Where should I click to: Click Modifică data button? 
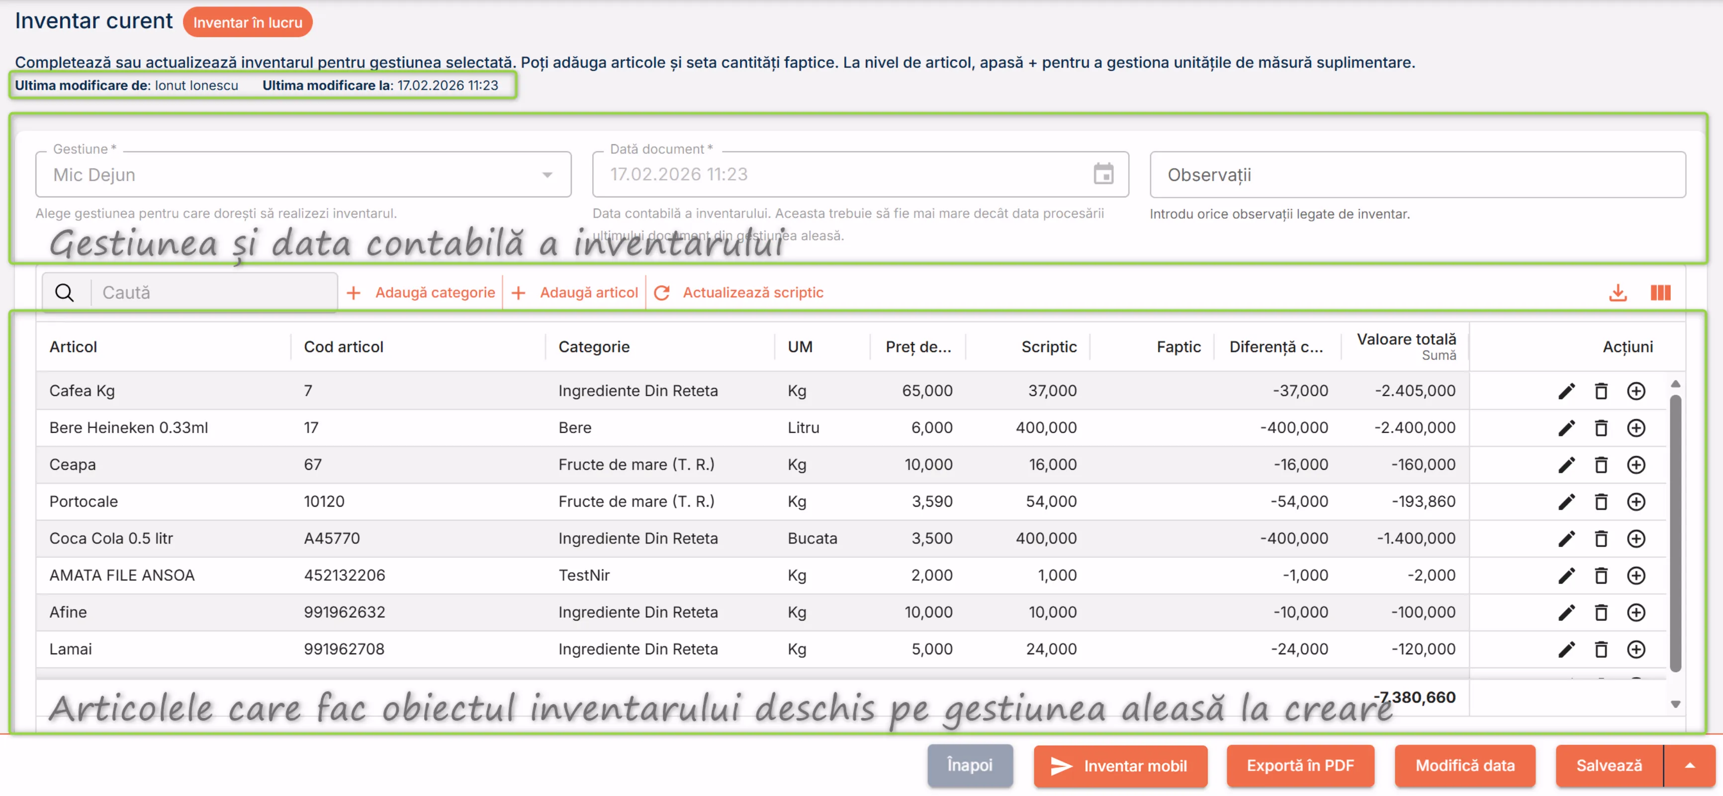pyautogui.click(x=1465, y=766)
